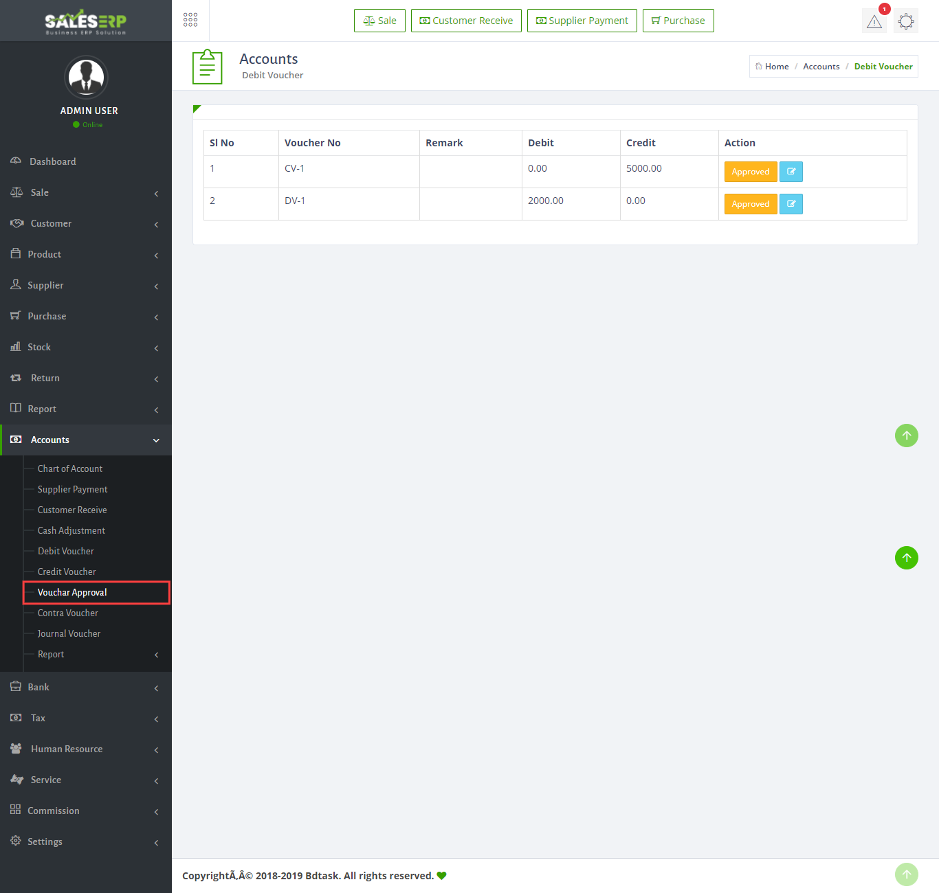Expand the Sale sidebar menu
The image size is (939, 893).
click(86, 192)
